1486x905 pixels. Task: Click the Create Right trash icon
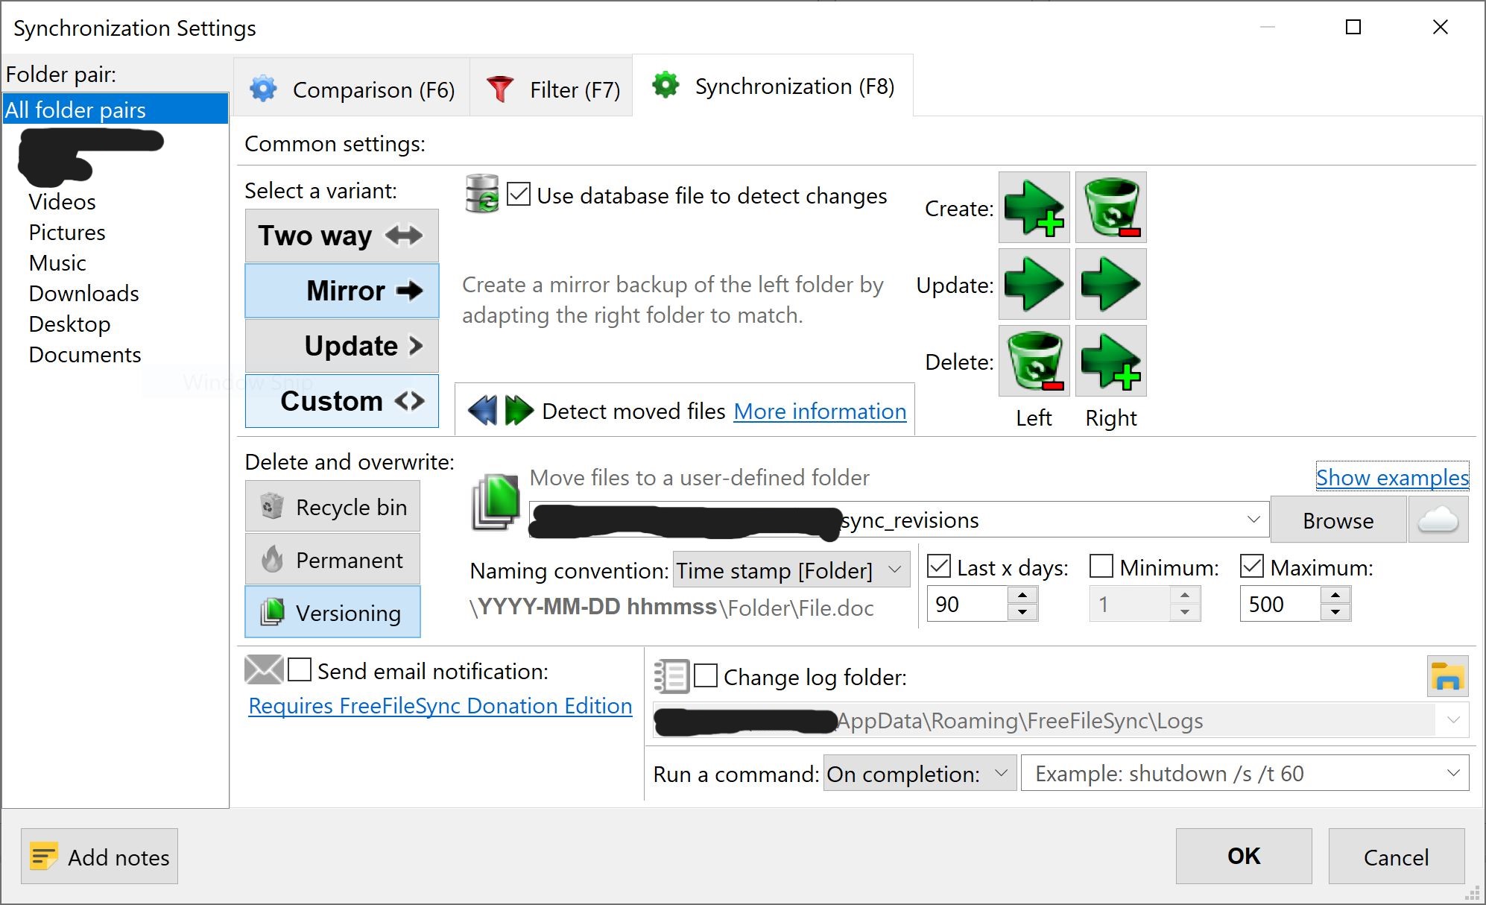(x=1111, y=207)
